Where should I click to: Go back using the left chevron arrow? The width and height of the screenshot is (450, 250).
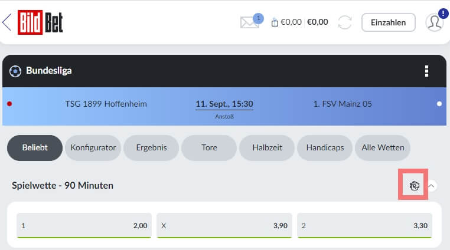pos(6,22)
